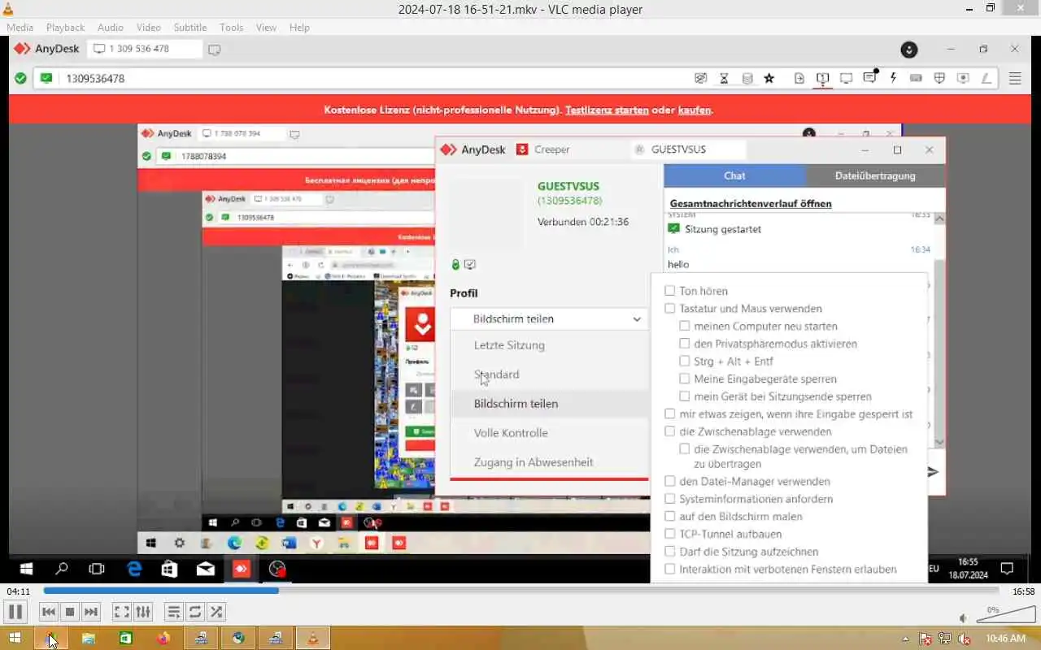Screen dimensions: 1041x650
Task: Open the Audio menu
Action: [111, 27]
